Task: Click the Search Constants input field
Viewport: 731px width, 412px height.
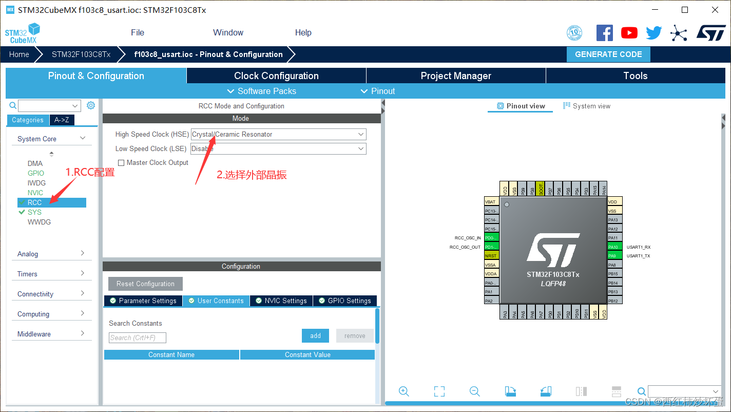Action: [x=138, y=338]
